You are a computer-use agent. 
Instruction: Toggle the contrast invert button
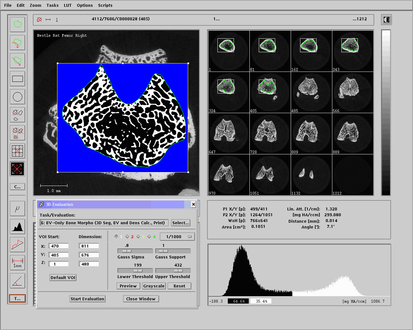point(386,20)
